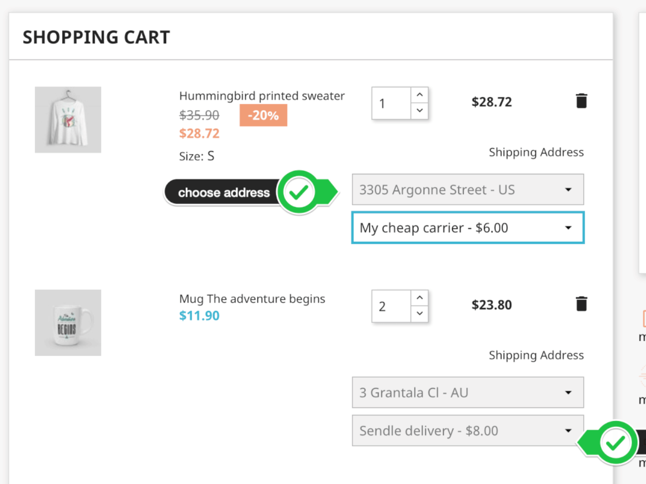646x484 pixels.
Task: Click the mug quantity input field
Action: point(391,306)
